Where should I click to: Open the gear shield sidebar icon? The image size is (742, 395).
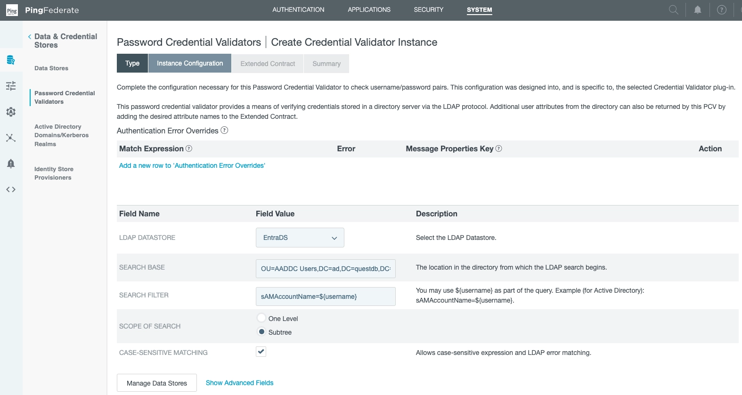tap(11, 112)
